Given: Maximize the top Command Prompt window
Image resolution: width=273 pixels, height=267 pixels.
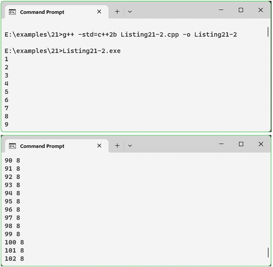Looking at the screenshot, I should tap(241, 10).
